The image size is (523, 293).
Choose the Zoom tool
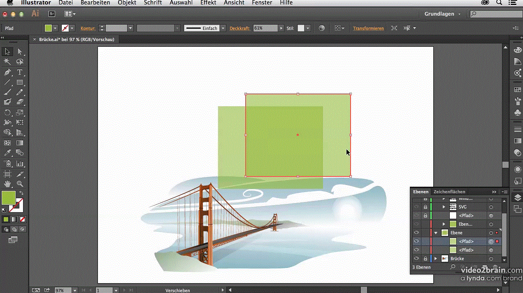(20, 184)
